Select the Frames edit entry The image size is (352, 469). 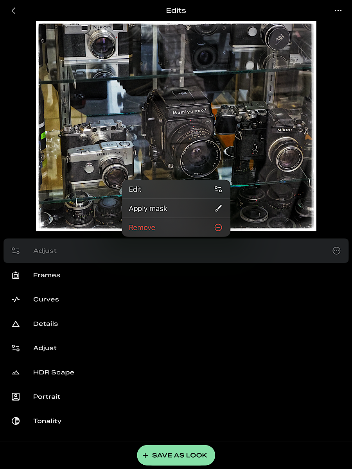176,275
